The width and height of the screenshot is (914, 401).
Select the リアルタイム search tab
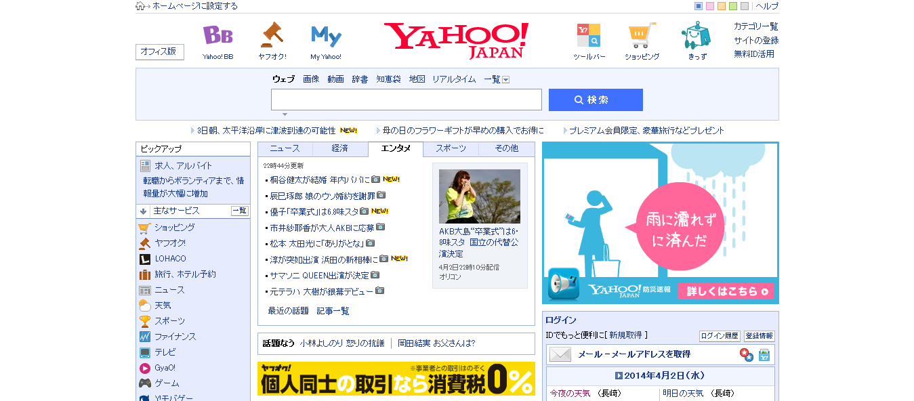click(x=454, y=79)
